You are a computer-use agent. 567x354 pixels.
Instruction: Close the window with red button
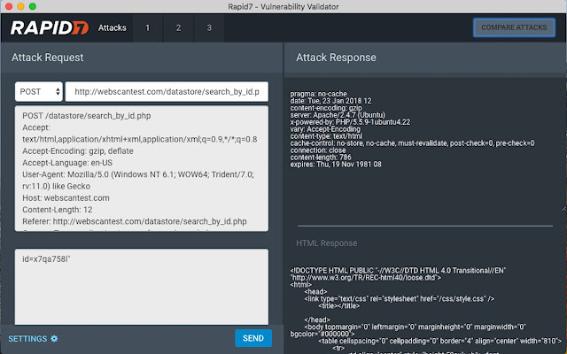coord(9,6)
